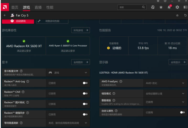Click help icon next to 缩放模式
Viewport: 188px width, 128px height.
(x=114, y=93)
